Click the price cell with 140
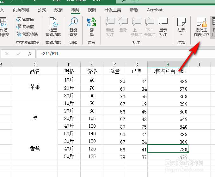Viewport: 215px width, 177px height. click(x=92, y=133)
